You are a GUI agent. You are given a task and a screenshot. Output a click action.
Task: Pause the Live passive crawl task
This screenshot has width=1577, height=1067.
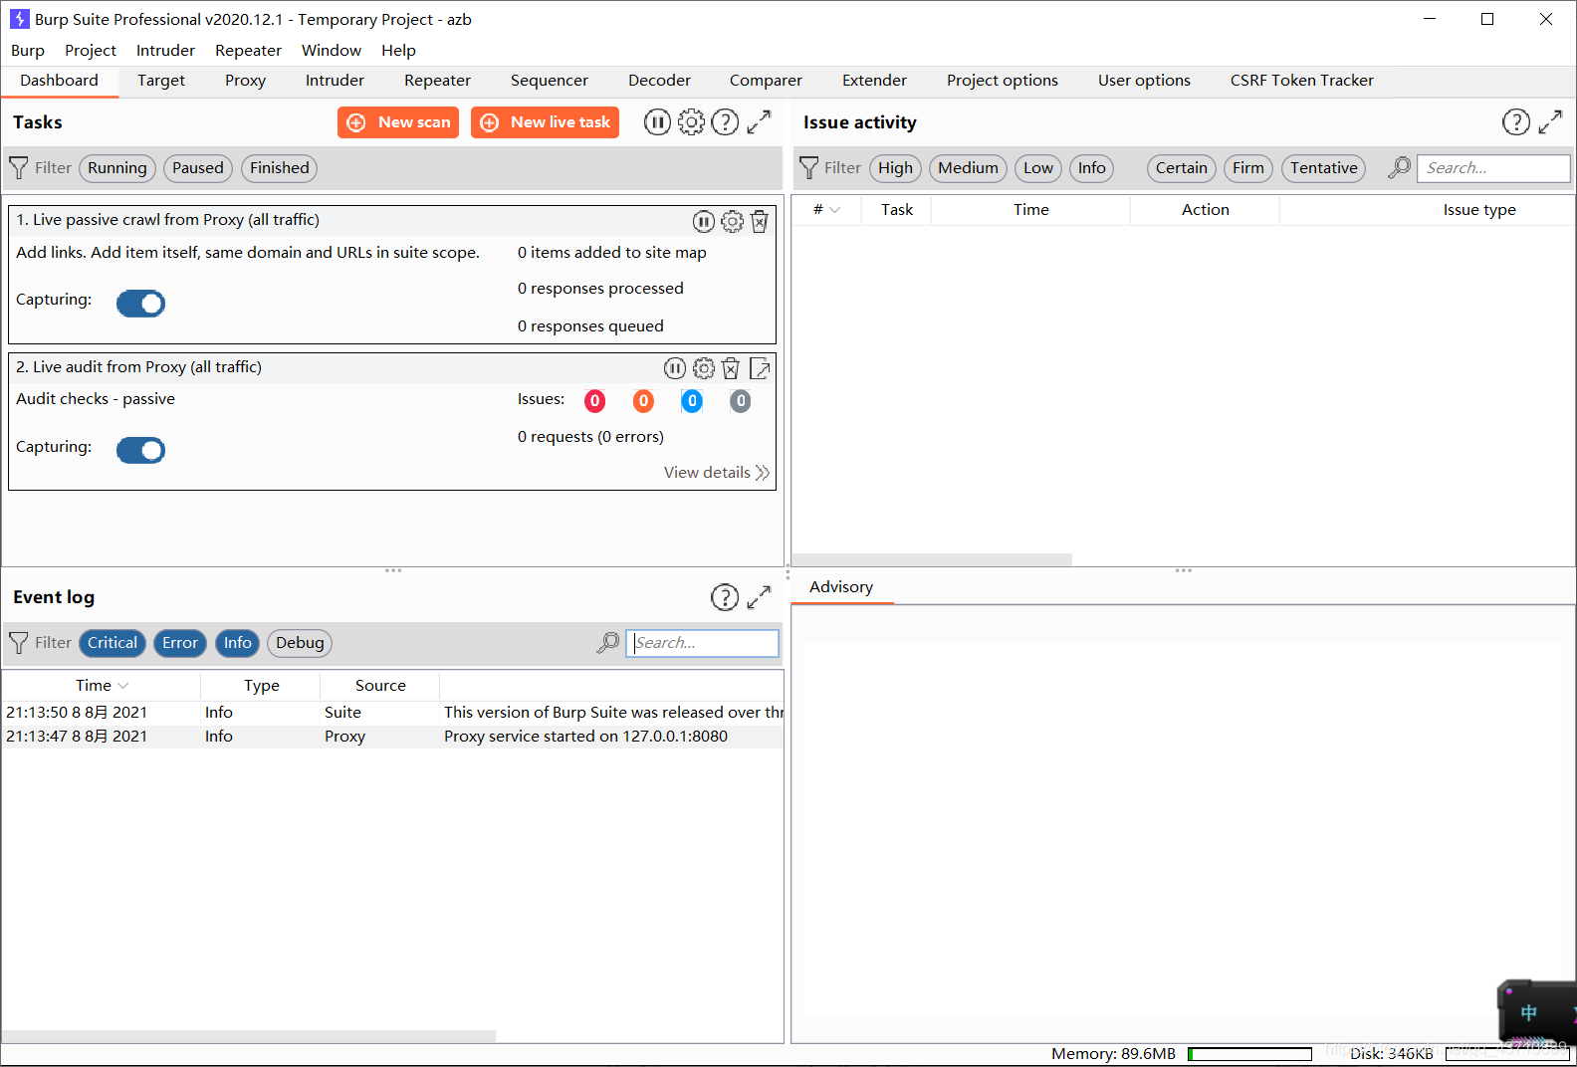703,221
